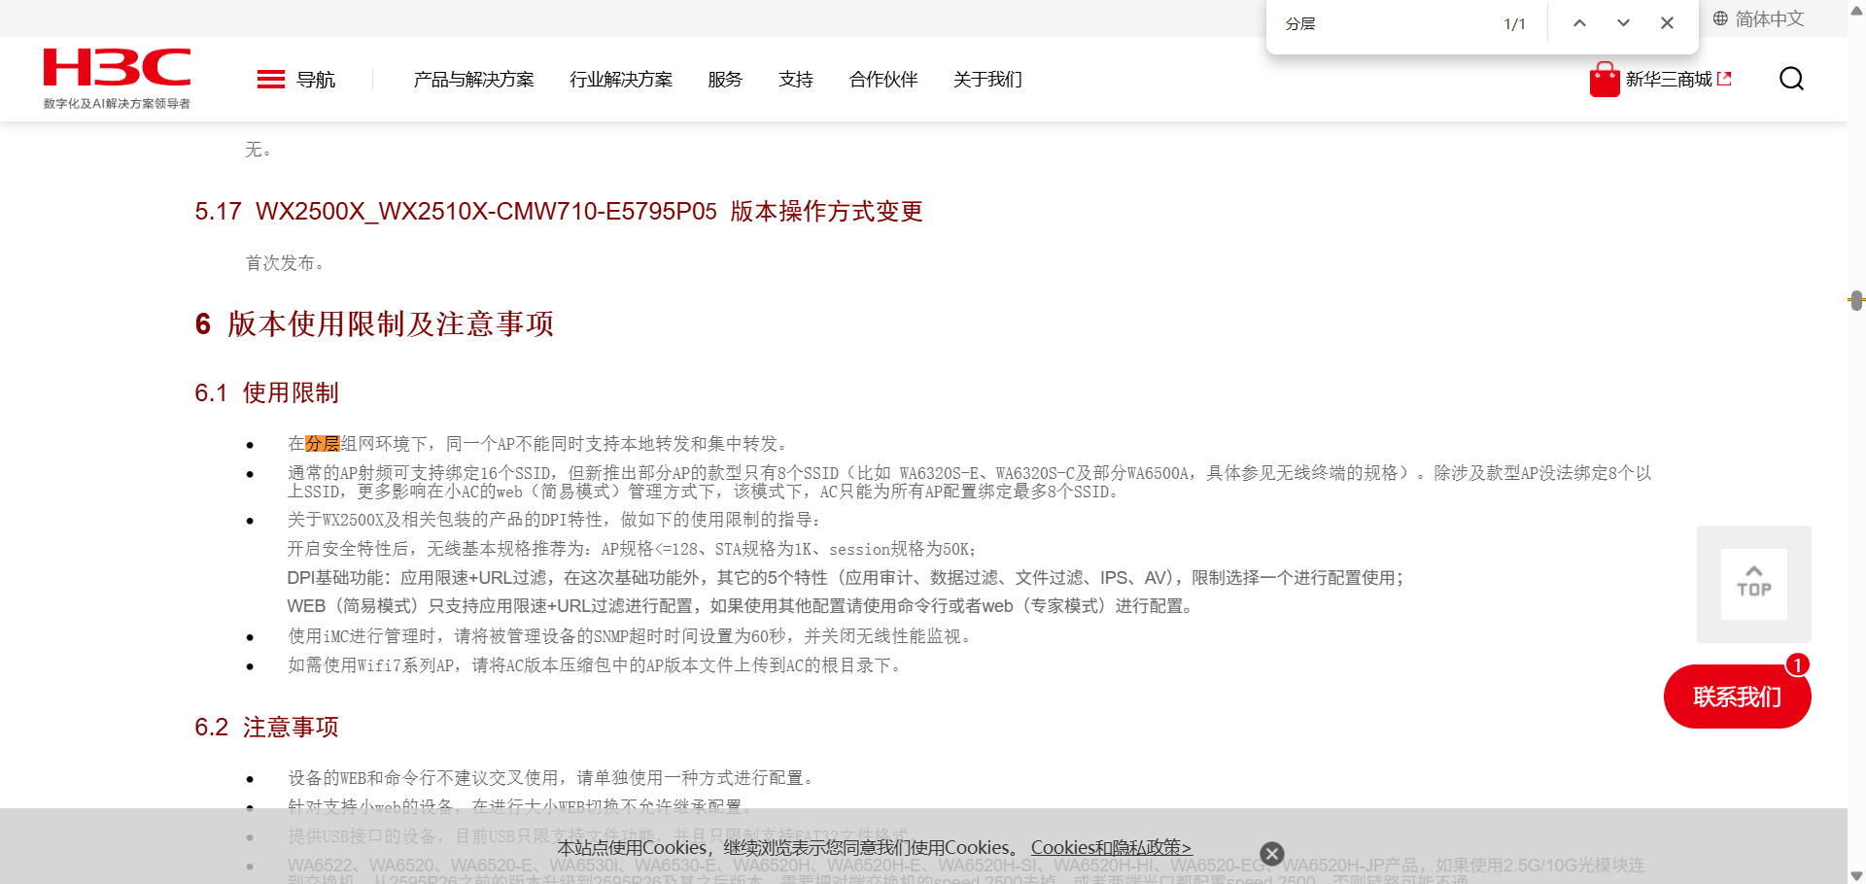Select 合作伙伴 in the navigation bar

point(882,80)
